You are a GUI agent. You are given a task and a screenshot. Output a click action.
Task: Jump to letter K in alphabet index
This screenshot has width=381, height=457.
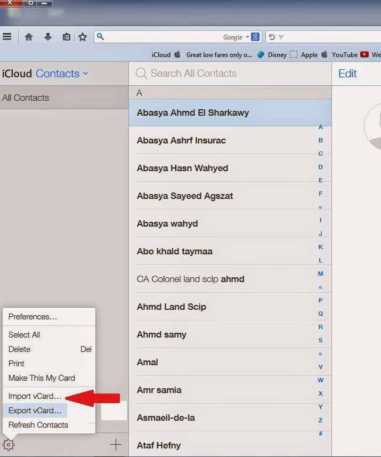coord(320,247)
